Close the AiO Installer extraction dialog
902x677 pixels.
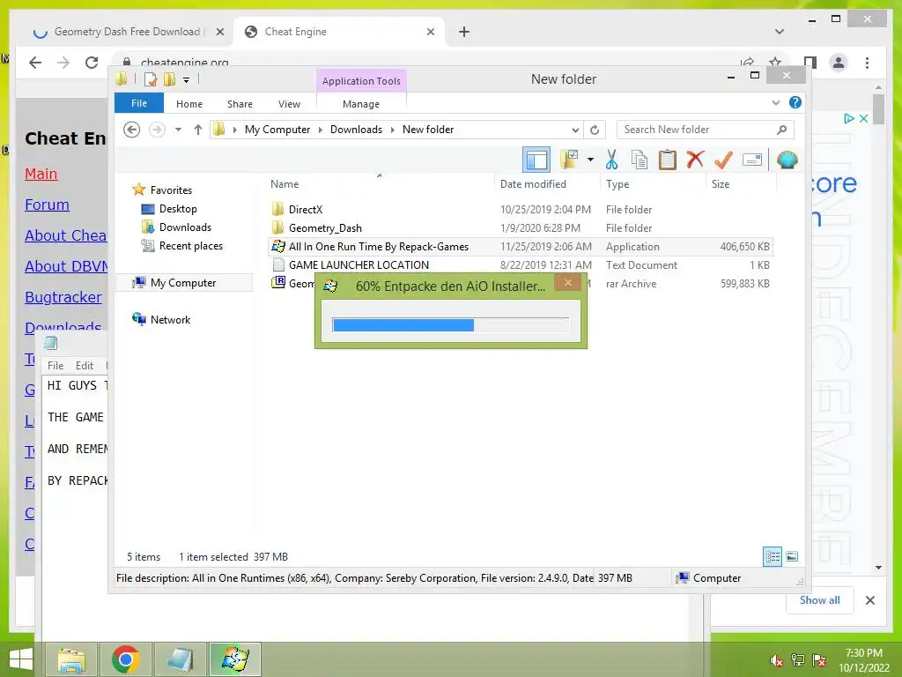click(x=568, y=282)
